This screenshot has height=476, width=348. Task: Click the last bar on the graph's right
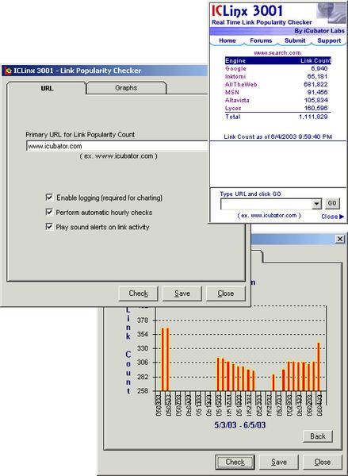point(319,367)
